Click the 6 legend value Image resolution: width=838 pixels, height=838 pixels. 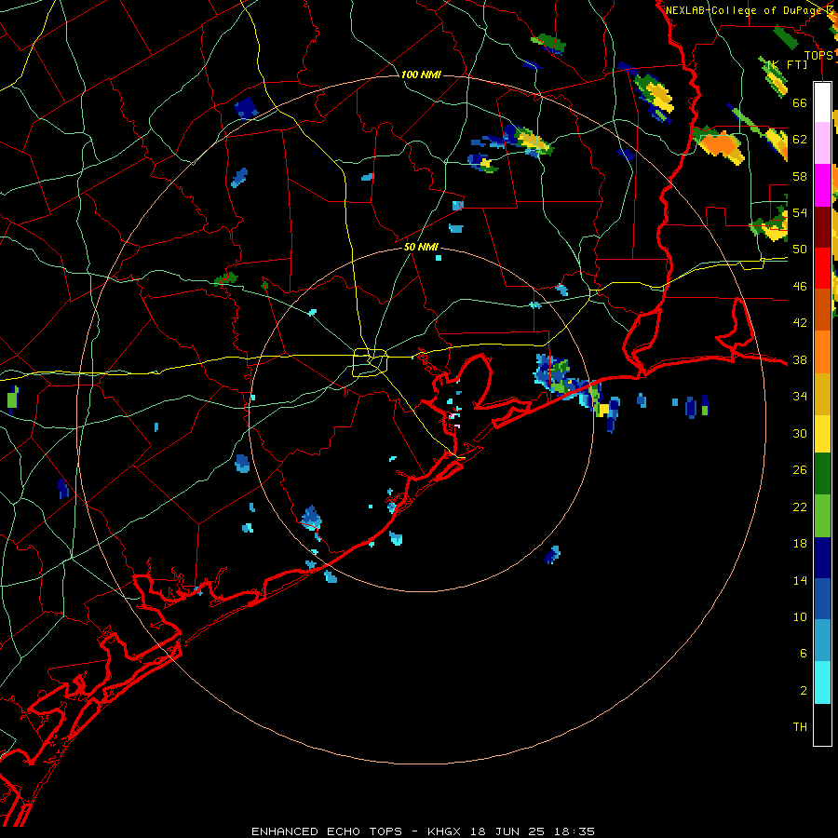[x=803, y=654]
